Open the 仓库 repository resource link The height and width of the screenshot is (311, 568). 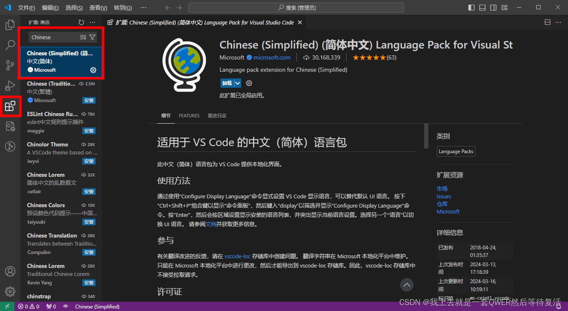(442, 204)
